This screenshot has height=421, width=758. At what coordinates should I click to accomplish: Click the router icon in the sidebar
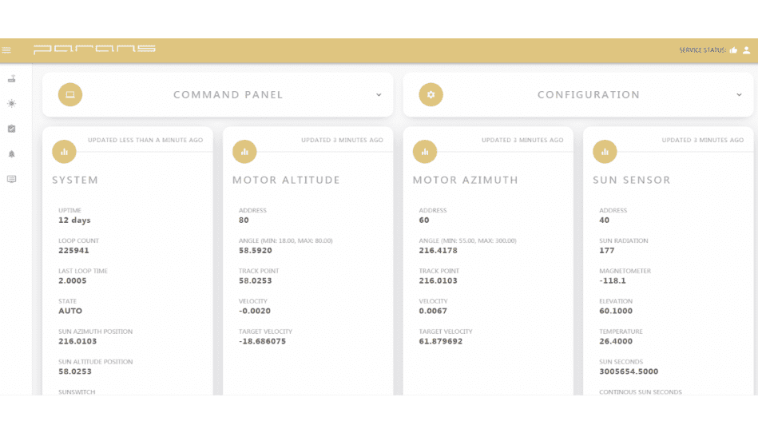click(11, 78)
